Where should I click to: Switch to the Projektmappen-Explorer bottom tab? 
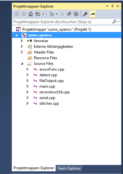click(34, 168)
